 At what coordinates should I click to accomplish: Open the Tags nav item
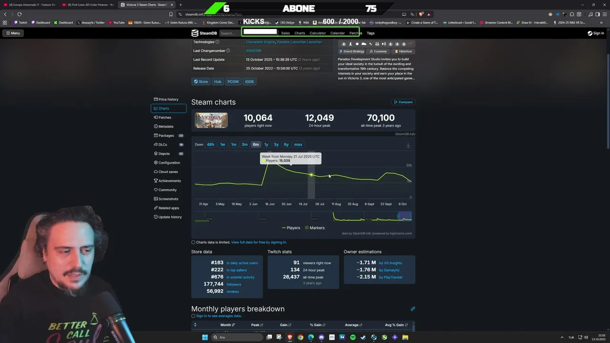click(371, 33)
